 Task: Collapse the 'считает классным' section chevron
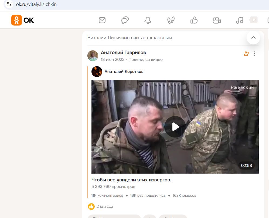point(253,38)
